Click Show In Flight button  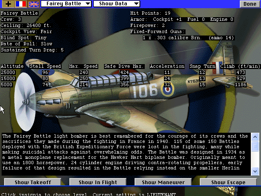click(x=98, y=182)
